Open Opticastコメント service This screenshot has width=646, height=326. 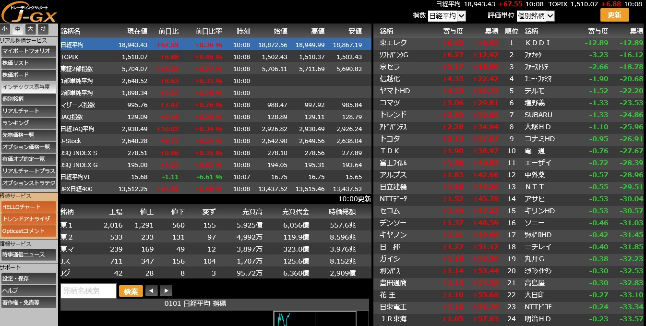click(28, 231)
